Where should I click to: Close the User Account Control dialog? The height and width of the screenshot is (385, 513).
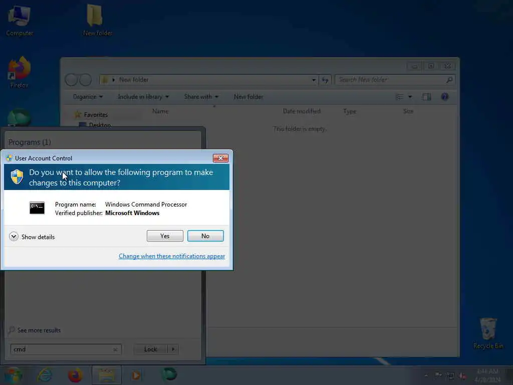coord(220,158)
